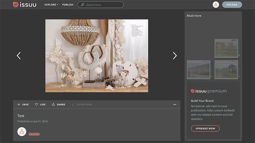Click the magnifier icon in search bar
This screenshot has width=255, height=143.
tap(83, 5)
